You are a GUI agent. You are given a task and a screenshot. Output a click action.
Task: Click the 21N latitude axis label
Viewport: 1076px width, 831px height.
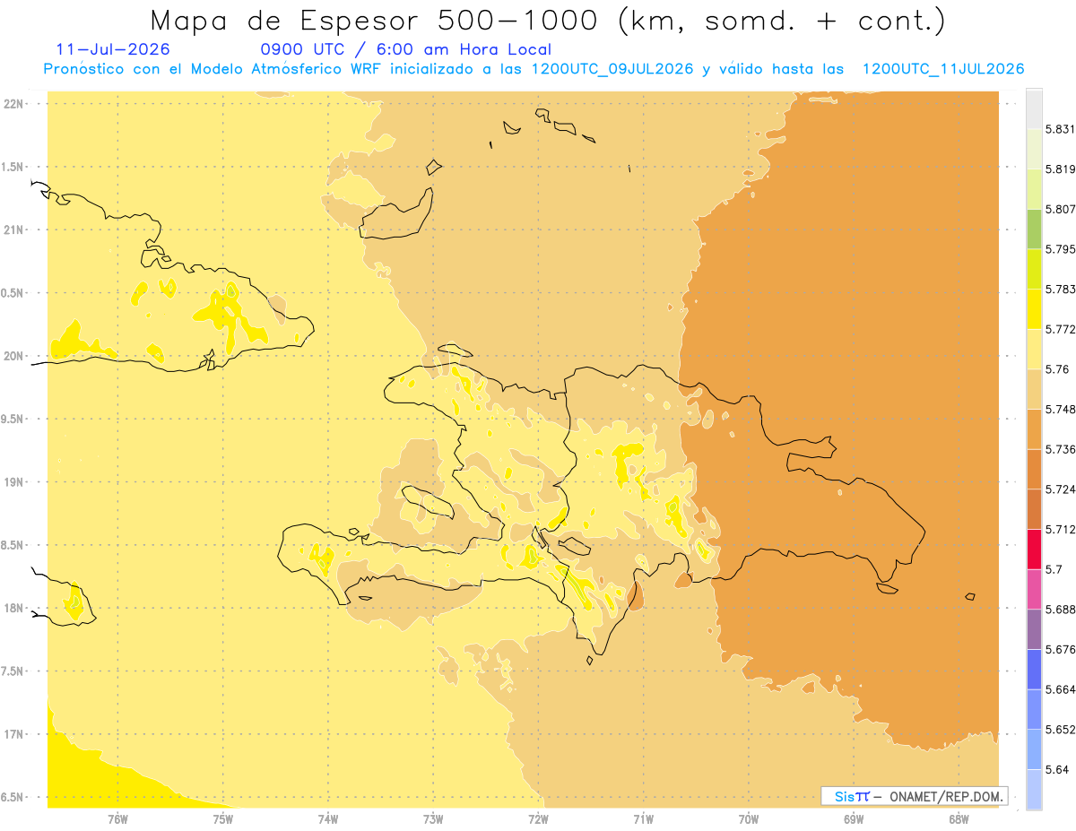13,230
